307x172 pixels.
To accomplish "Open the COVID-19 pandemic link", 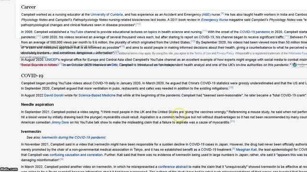I will pyautogui.click(x=255, y=32).
